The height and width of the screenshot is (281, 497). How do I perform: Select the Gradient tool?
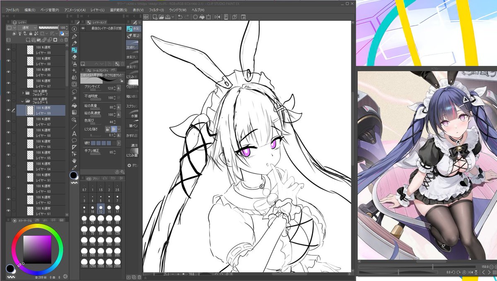pyautogui.click(x=75, y=112)
